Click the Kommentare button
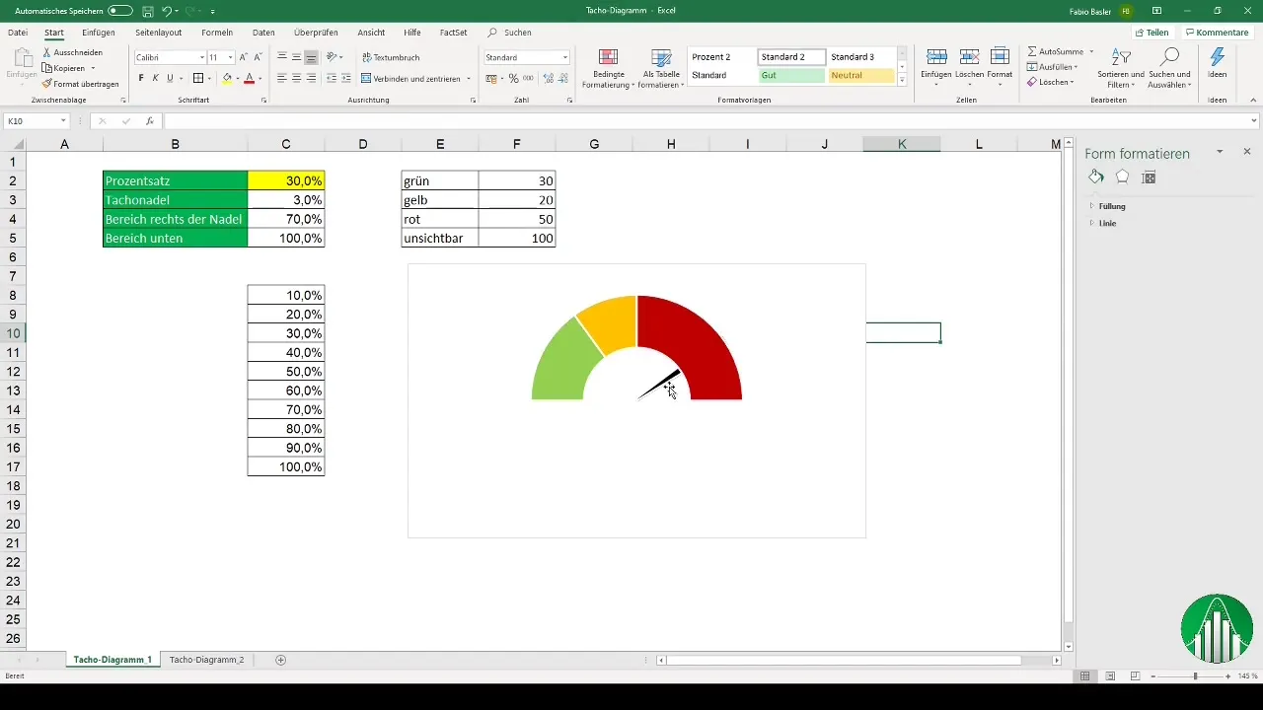 [1216, 33]
